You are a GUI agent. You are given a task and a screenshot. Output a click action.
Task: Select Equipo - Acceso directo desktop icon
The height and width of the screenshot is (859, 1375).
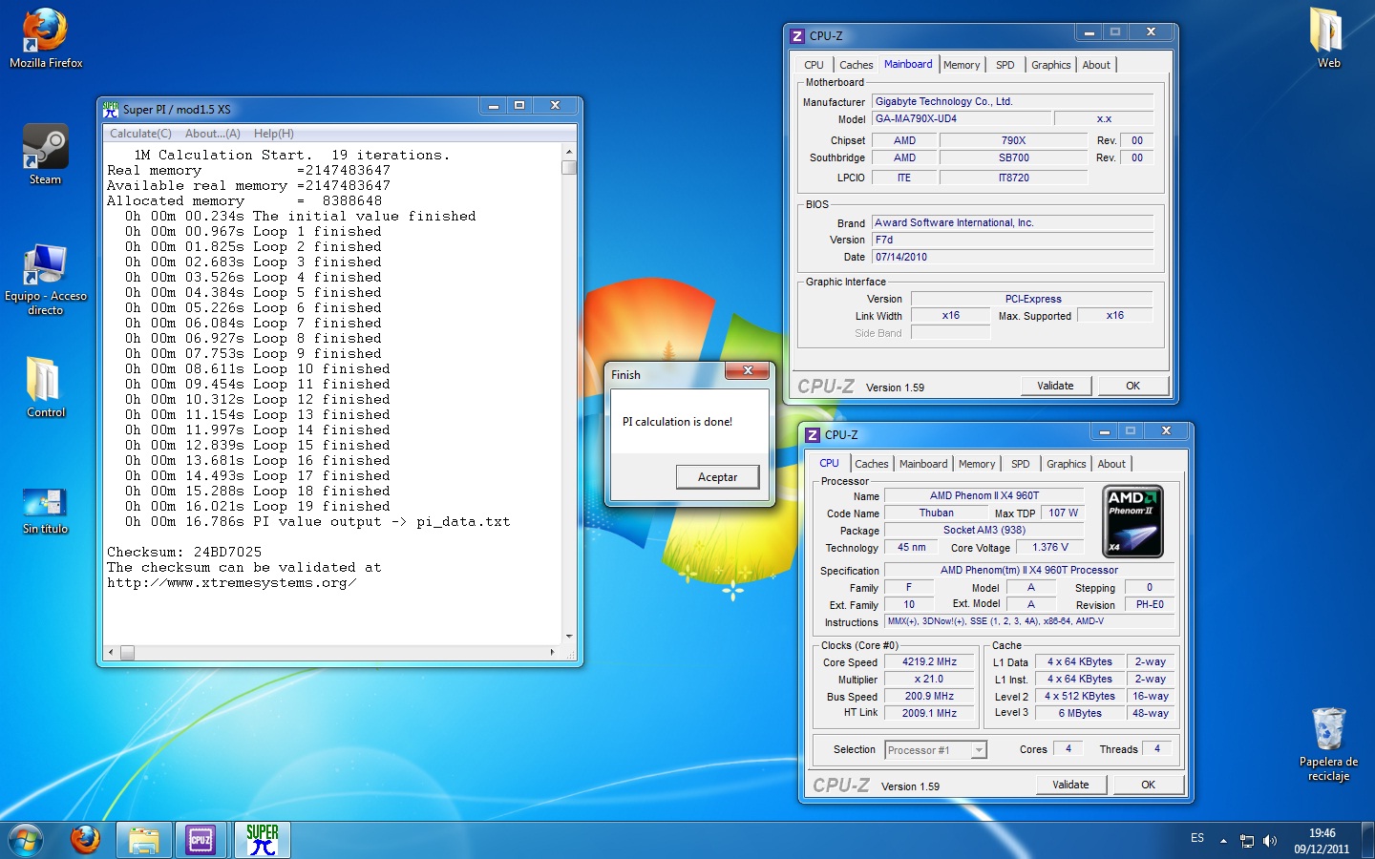click(45, 279)
